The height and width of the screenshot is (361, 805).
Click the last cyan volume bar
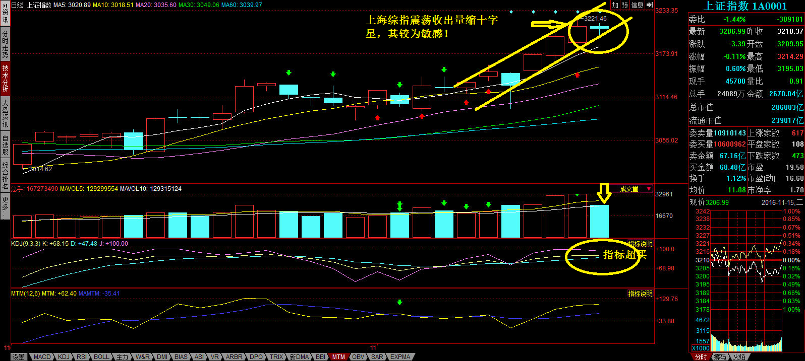click(x=599, y=221)
